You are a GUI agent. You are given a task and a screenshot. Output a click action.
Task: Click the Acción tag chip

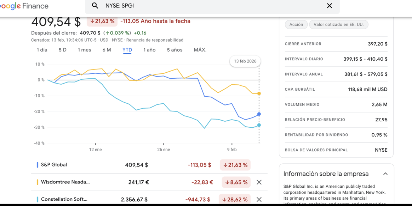pos(296,24)
